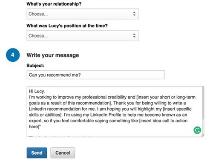Place cursor on the "Hi Lucy," line
Image resolution: width=213 pixels, height=167 pixels.
[37, 91]
